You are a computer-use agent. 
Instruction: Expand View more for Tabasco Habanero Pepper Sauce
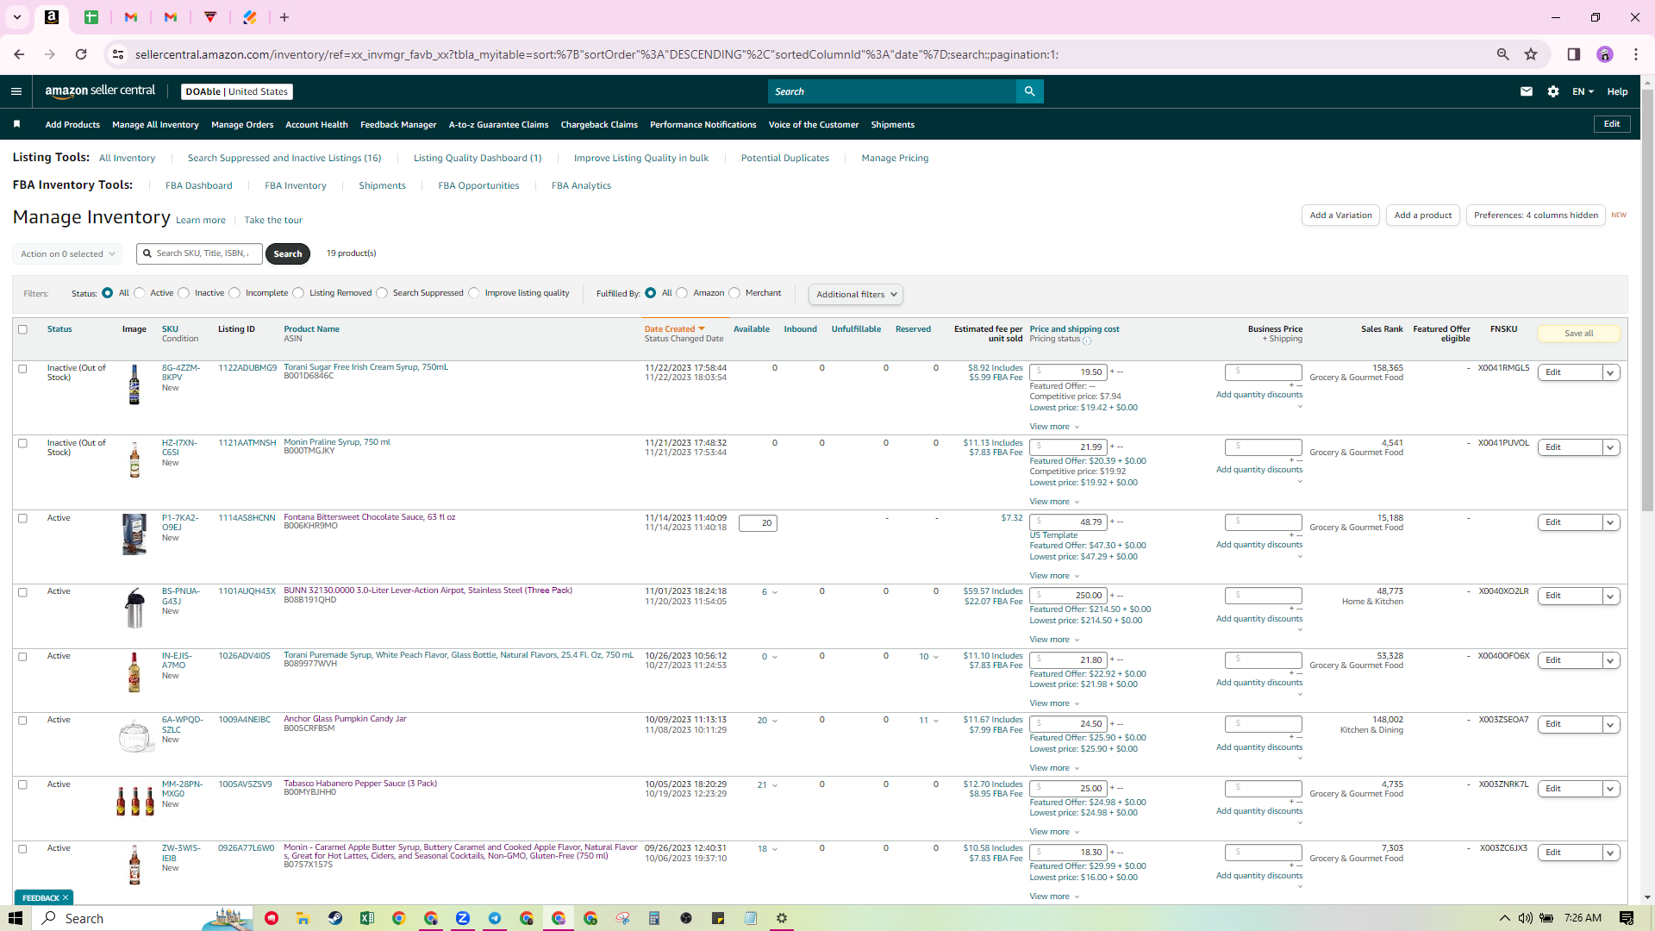[1054, 832]
